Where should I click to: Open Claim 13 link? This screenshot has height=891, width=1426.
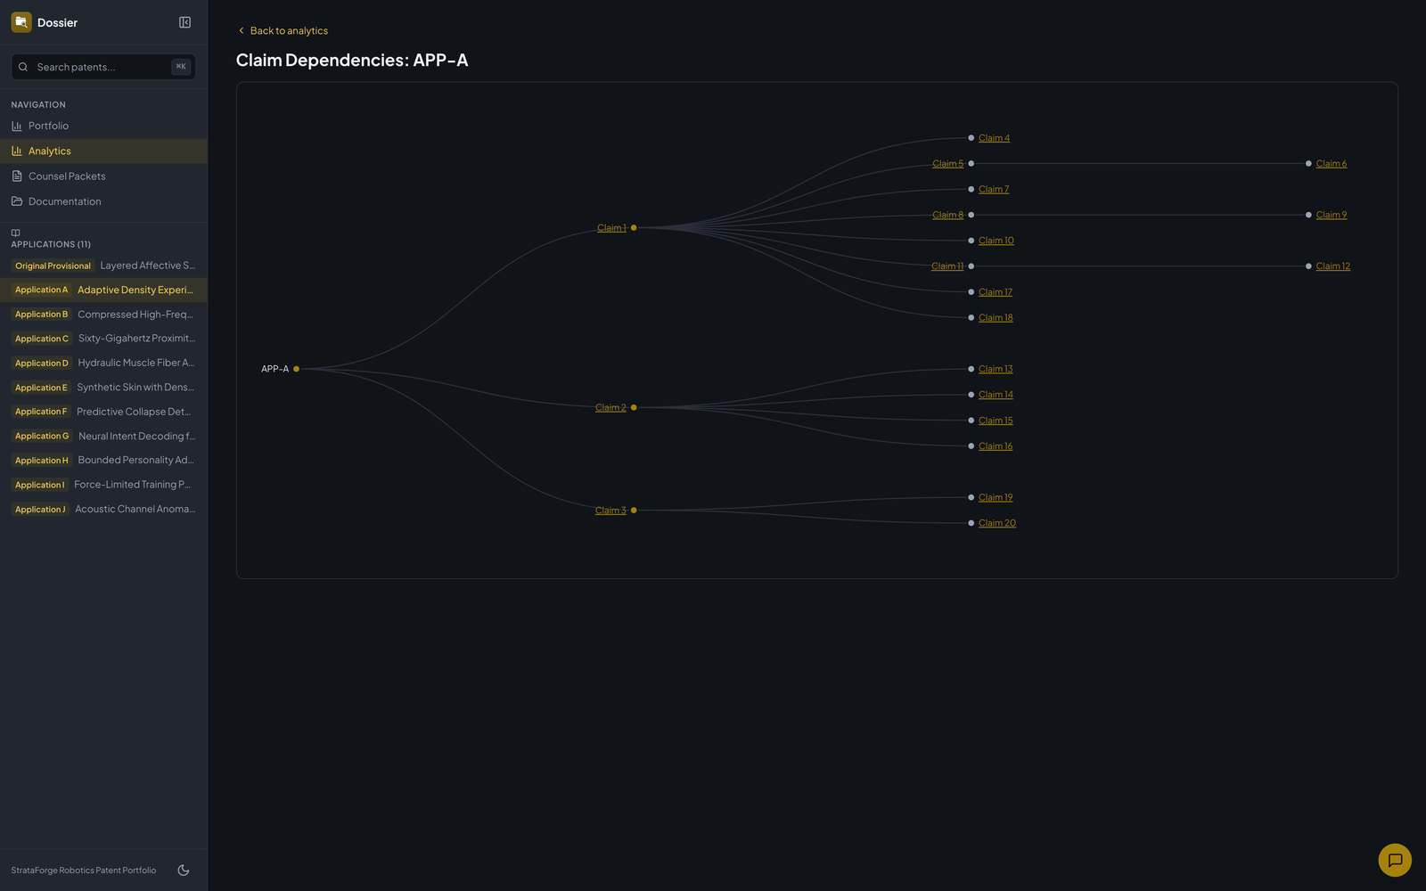click(x=996, y=369)
